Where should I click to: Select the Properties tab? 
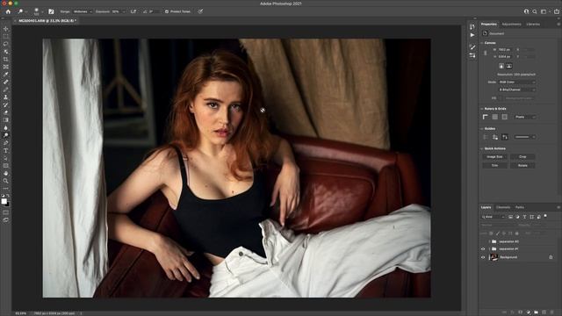pos(489,24)
